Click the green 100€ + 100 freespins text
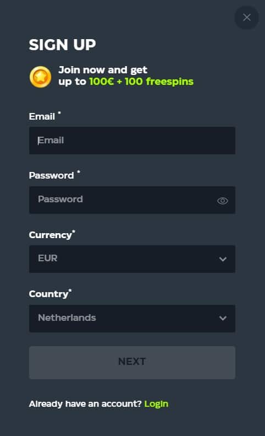Image resolution: width=265 pixels, height=436 pixels. [x=141, y=82]
